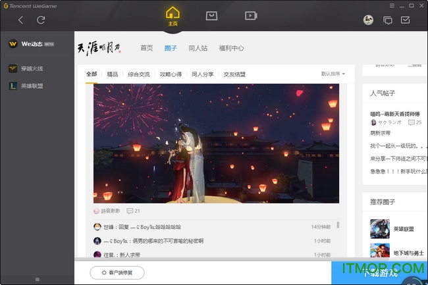This screenshot has width=428, height=285.
Task: Click the 人气帖子 heading
Action: tap(383, 93)
